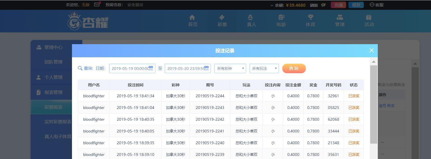Click the 期号 column header
Image resolution: width=431 pixels, height=159 pixels.
tap(210, 85)
